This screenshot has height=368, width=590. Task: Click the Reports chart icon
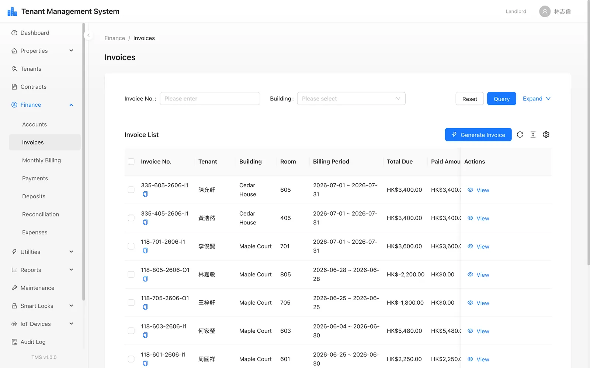tap(14, 270)
